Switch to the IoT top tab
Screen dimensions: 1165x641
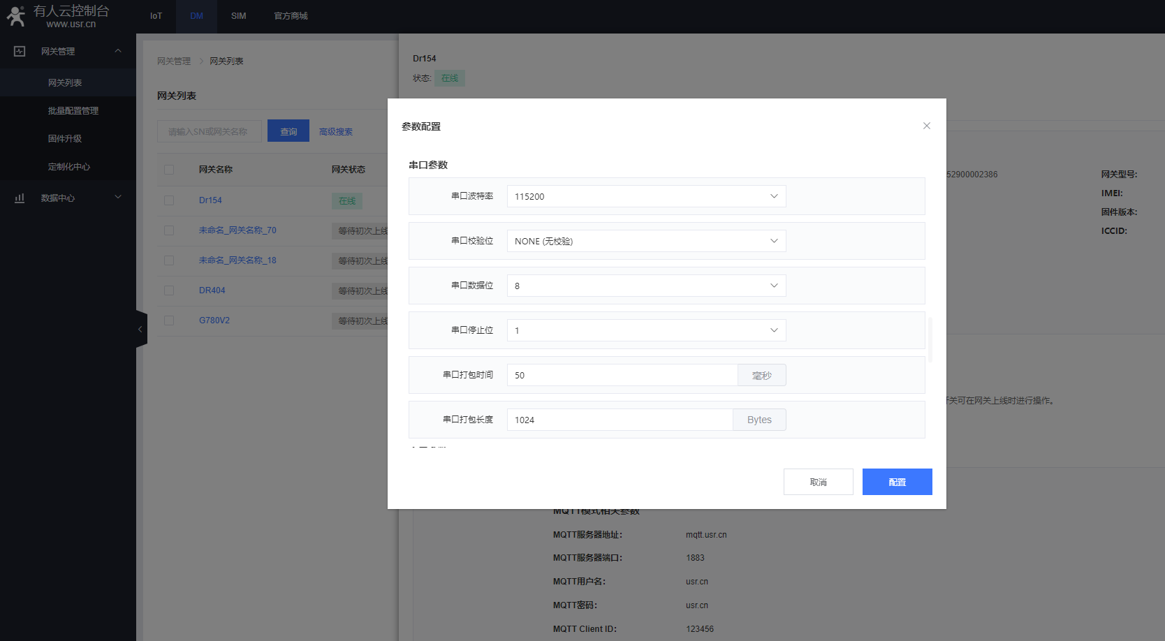tap(156, 16)
